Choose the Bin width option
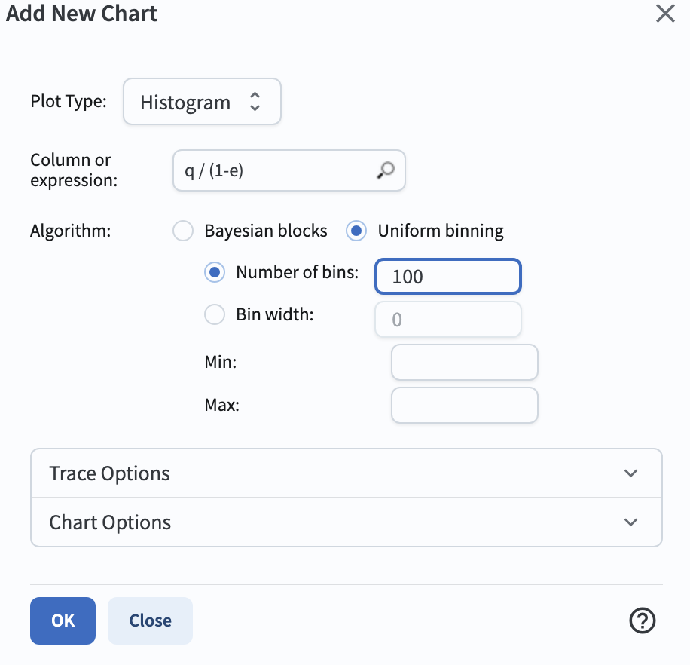690x665 pixels. click(x=214, y=314)
